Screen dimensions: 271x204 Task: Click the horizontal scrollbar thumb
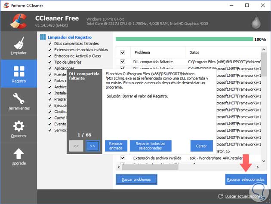[150, 167]
